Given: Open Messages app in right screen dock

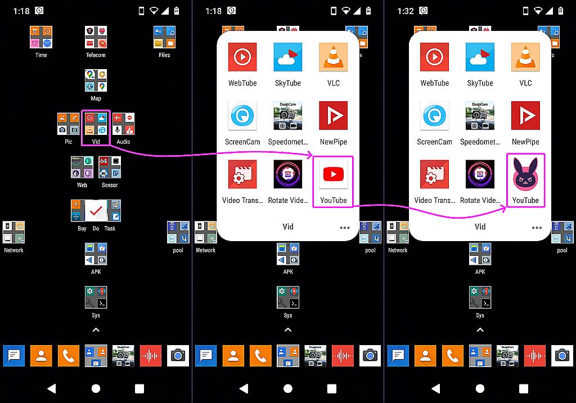Looking at the screenshot, I should coord(398,356).
